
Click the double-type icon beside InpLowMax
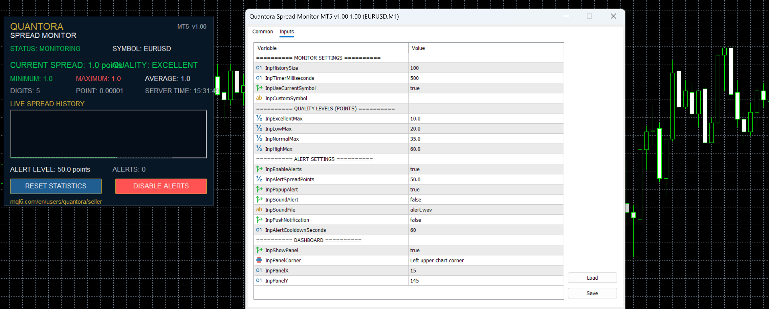point(259,129)
